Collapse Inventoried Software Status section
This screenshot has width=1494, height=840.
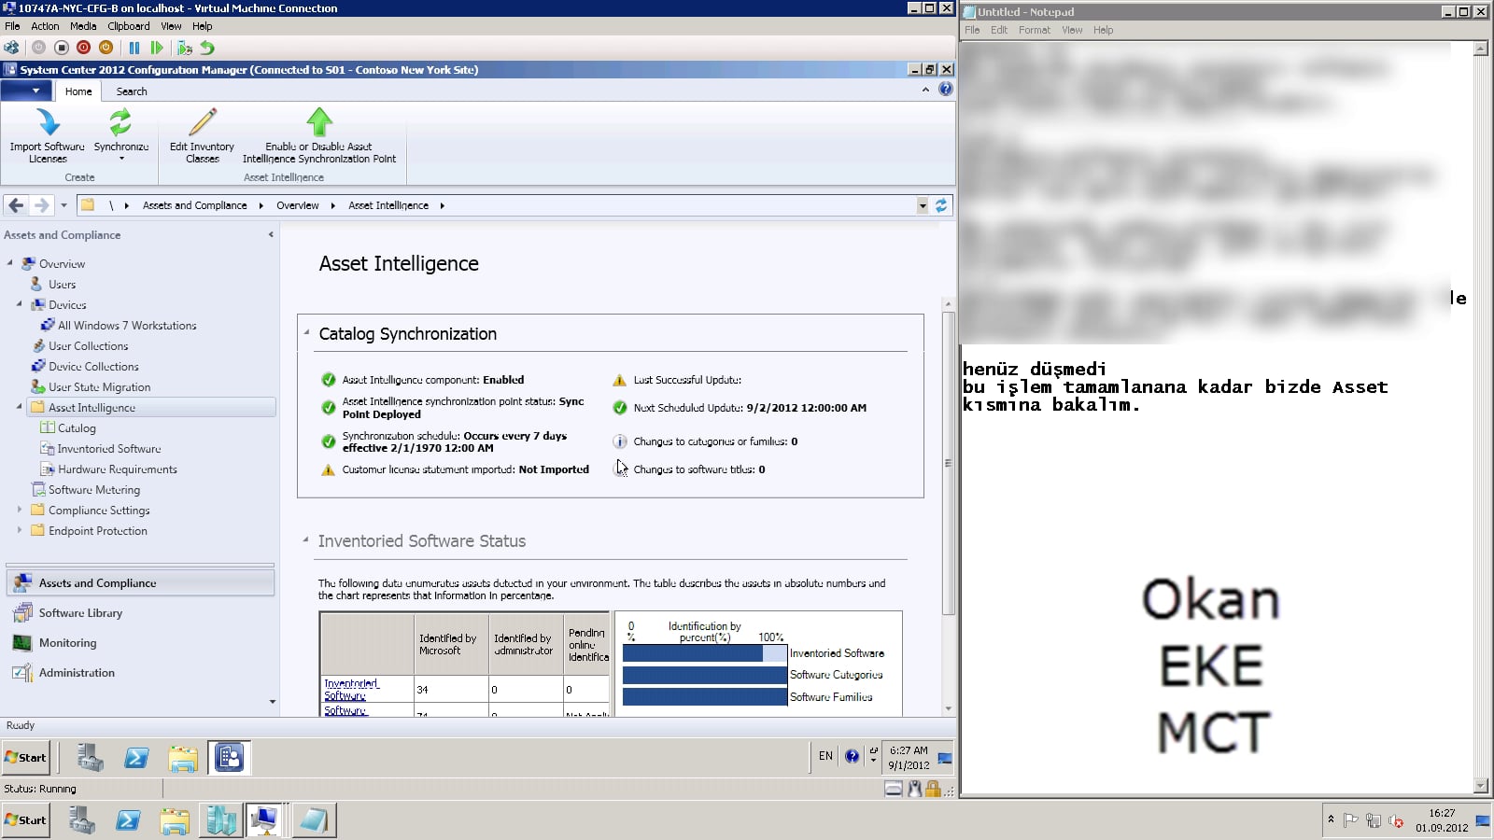(305, 539)
